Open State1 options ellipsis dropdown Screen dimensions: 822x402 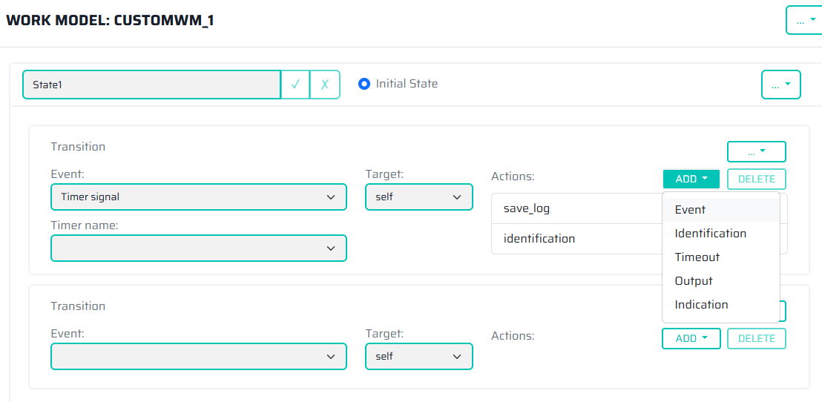(x=780, y=85)
